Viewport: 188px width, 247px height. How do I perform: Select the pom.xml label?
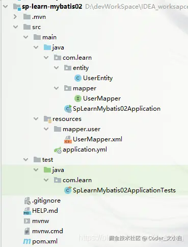[x=45, y=241]
